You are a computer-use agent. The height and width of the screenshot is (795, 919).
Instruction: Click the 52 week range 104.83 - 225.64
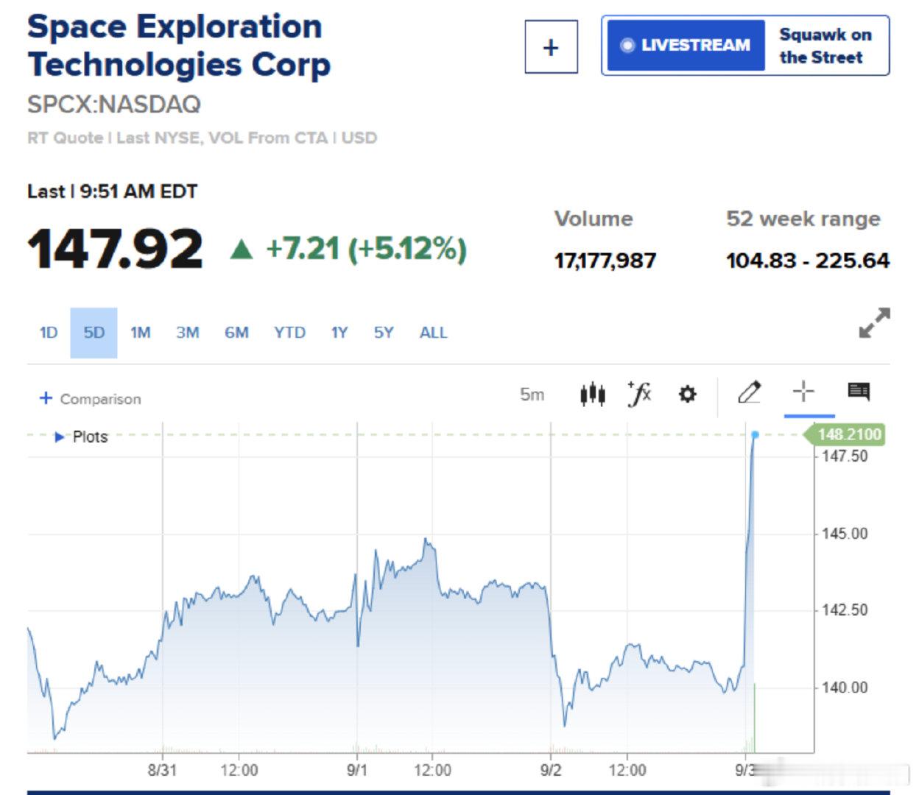[808, 261]
